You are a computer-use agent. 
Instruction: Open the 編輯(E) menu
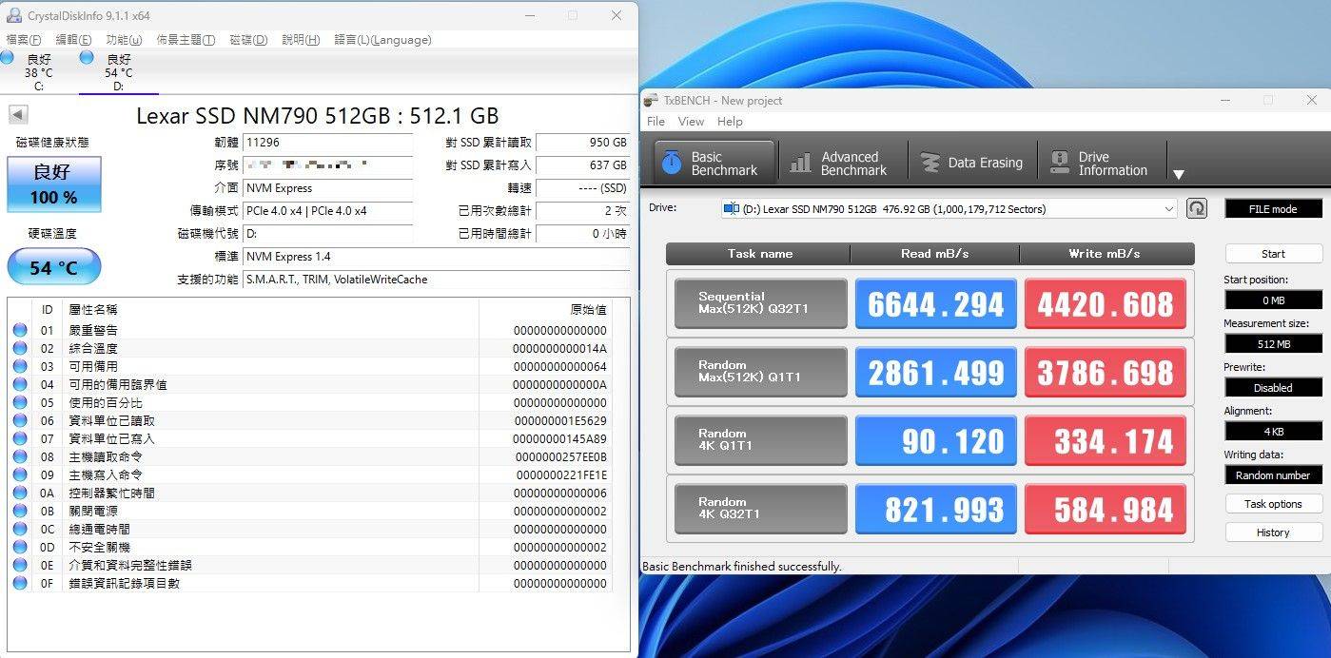coord(73,40)
